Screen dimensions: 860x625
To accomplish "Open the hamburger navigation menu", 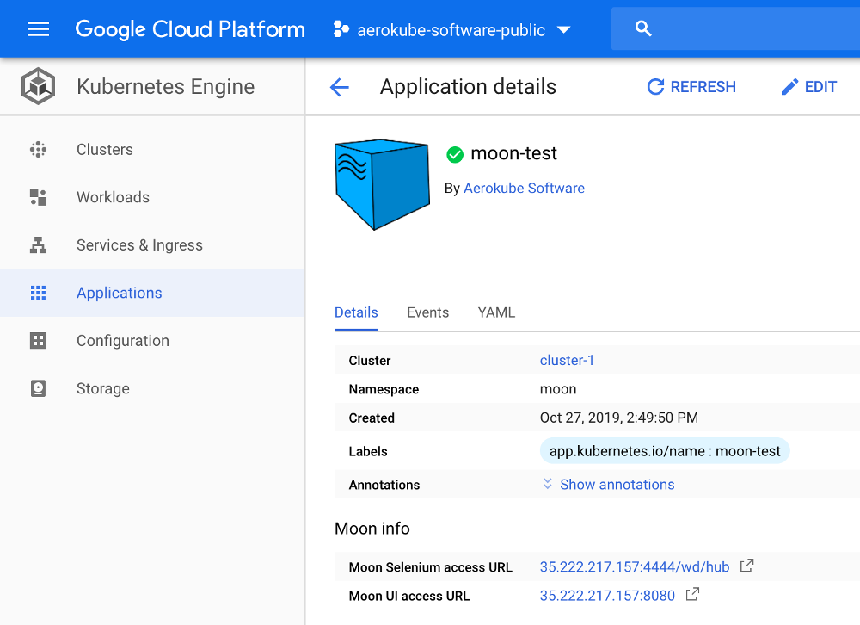I will click(x=38, y=29).
